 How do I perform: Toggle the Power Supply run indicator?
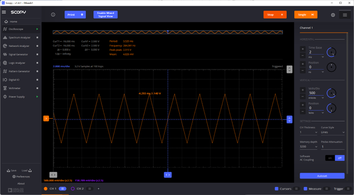pos(37,97)
